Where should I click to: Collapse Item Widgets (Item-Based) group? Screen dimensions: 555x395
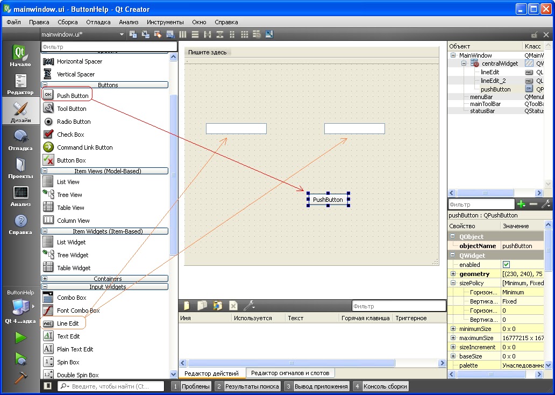point(45,231)
